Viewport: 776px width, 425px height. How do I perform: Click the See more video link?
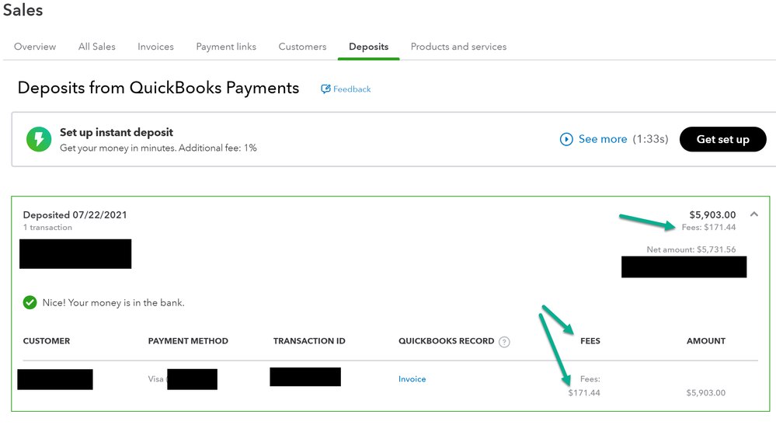click(x=603, y=139)
